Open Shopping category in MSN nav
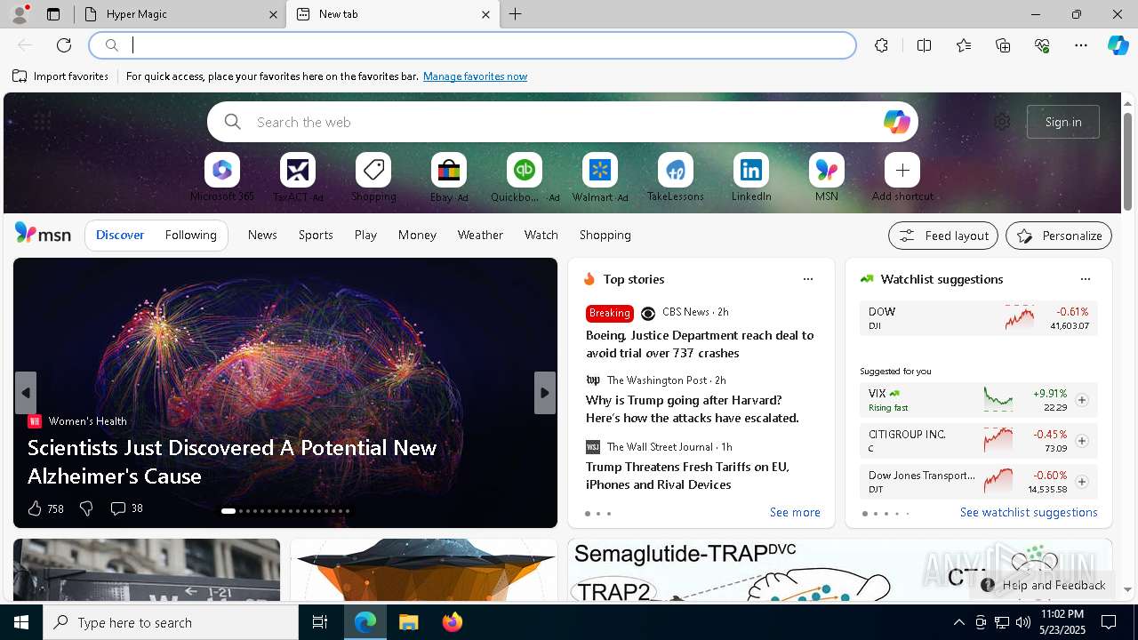 (605, 235)
